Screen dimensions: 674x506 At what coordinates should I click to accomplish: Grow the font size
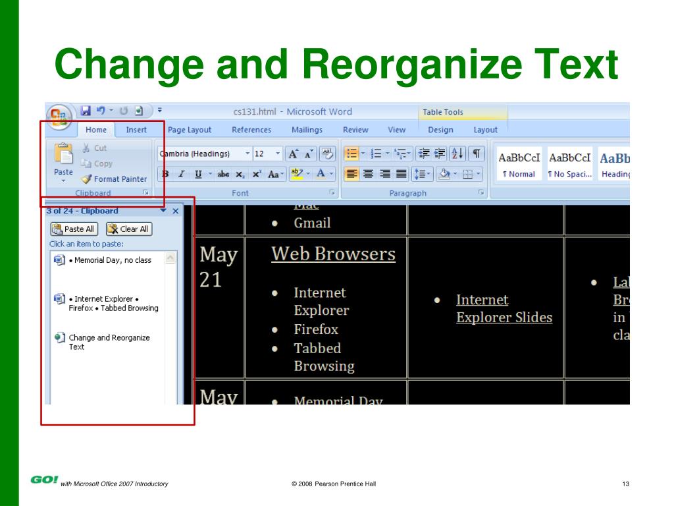tap(293, 154)
